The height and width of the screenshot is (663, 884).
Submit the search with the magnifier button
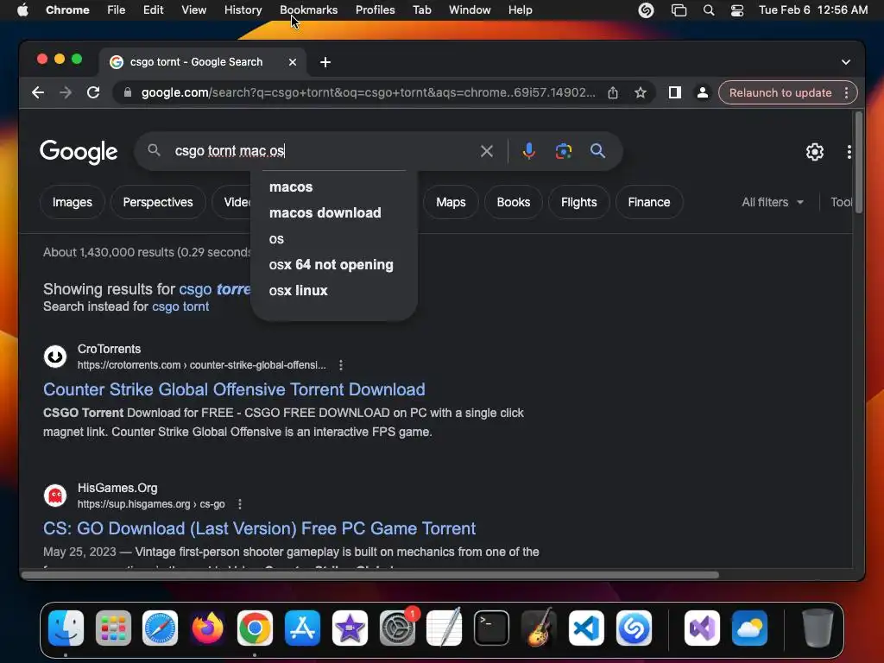pyautogui.click(x=597, y=151)
